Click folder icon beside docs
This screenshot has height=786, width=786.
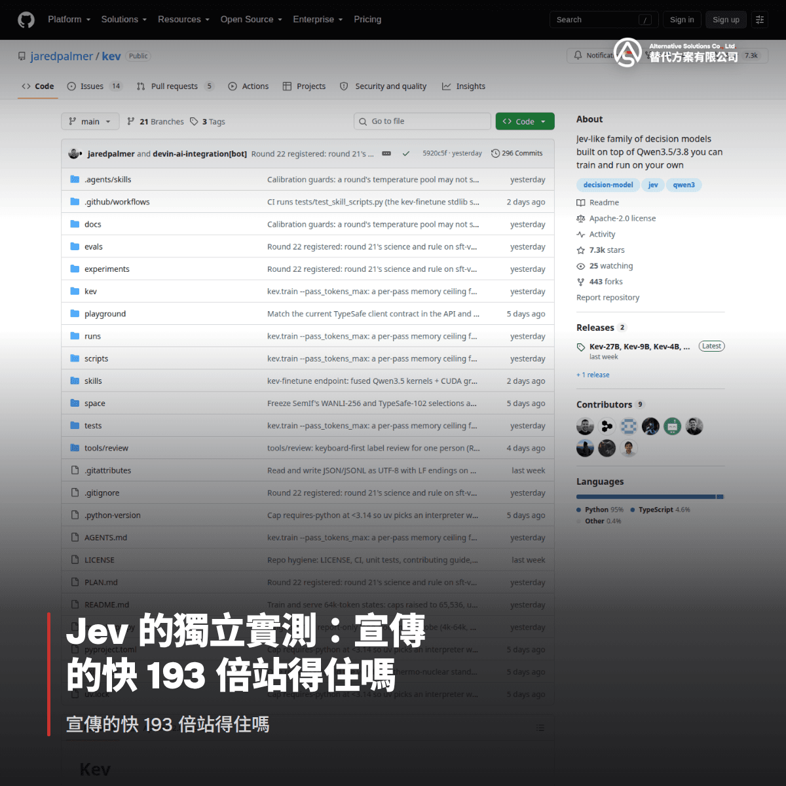point(75,224)
